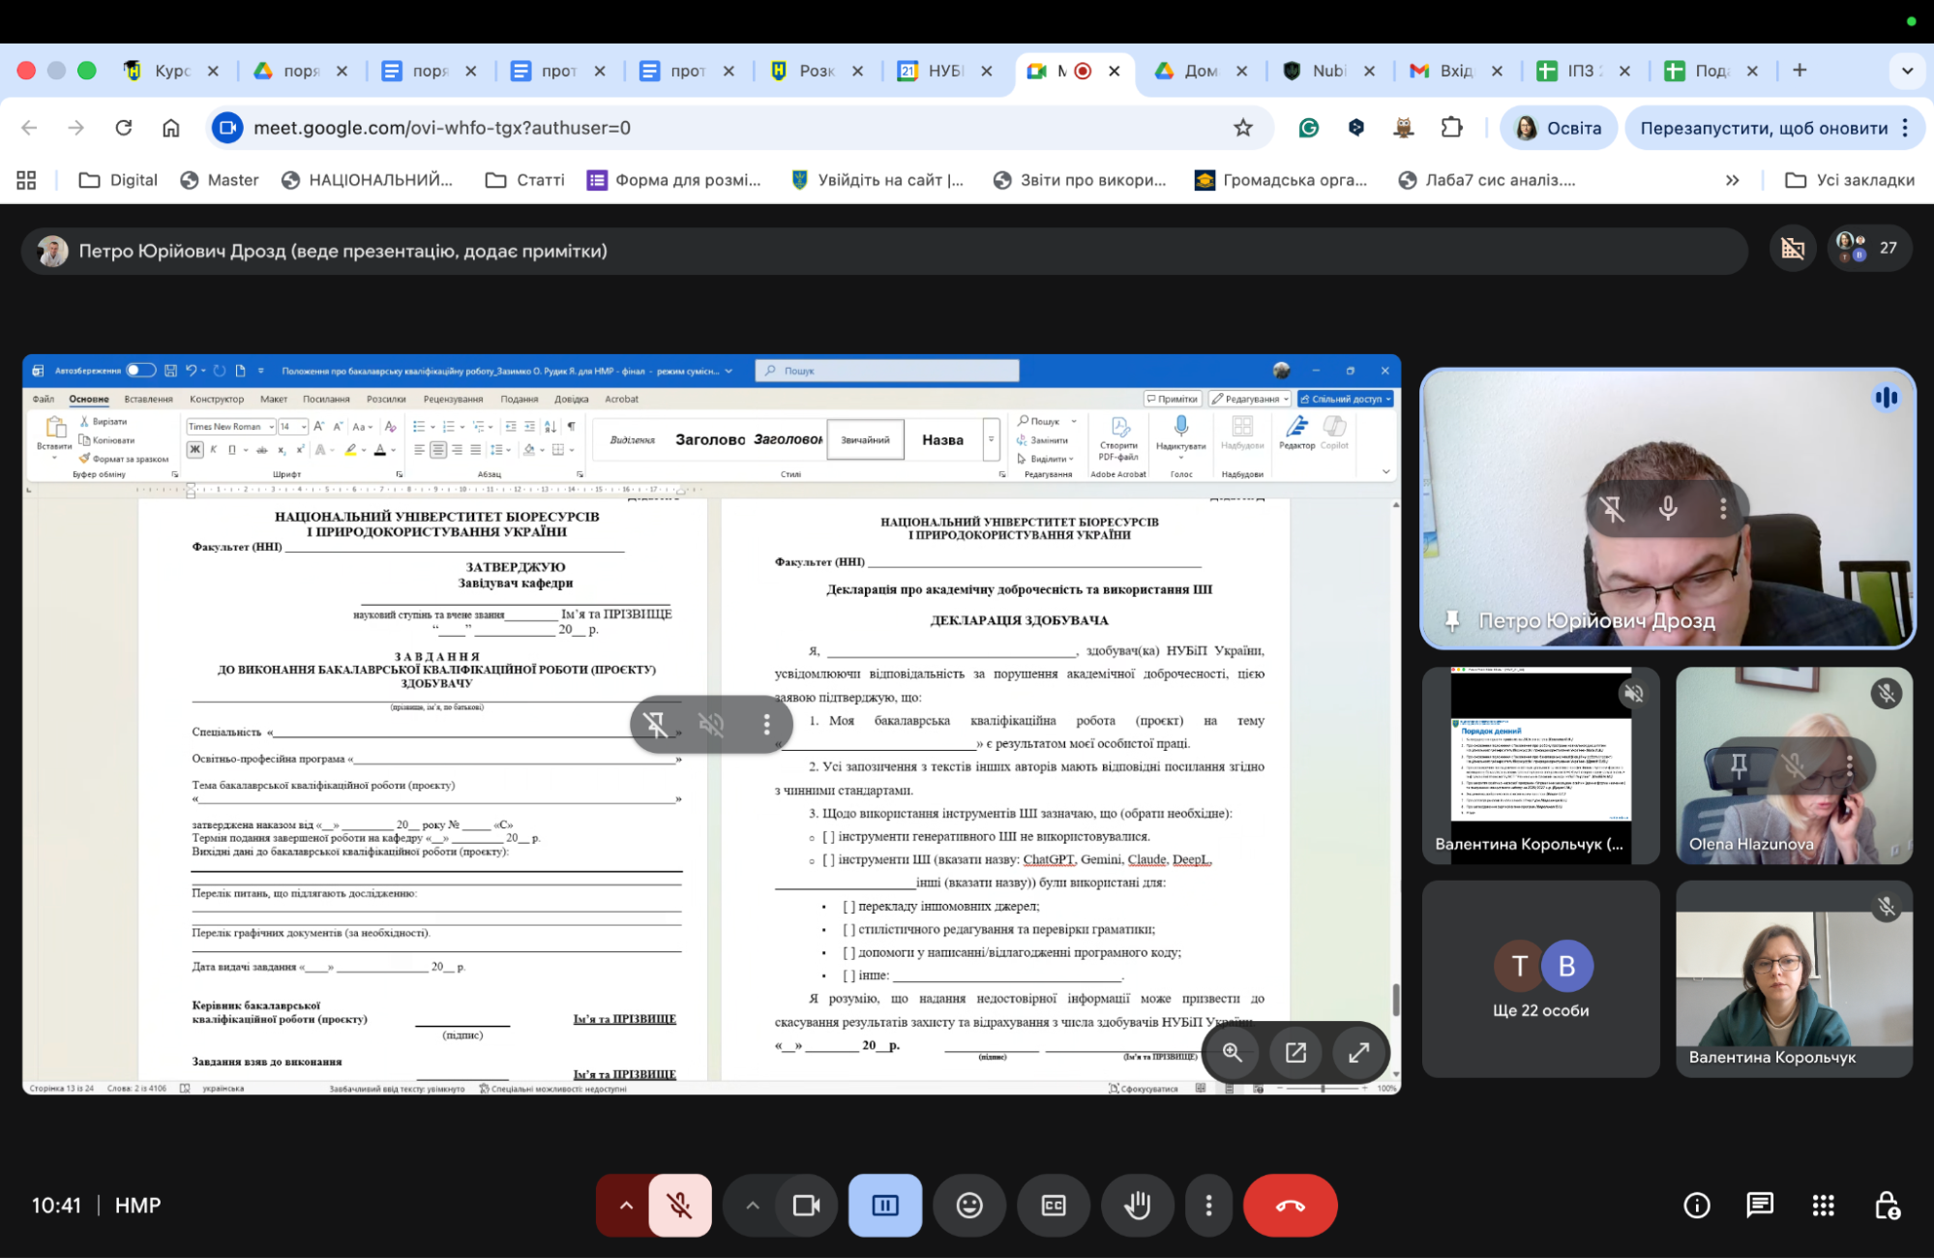Stop the active screen presentation toggle
1934x1259 pixels.
[x=884, y=1205]
